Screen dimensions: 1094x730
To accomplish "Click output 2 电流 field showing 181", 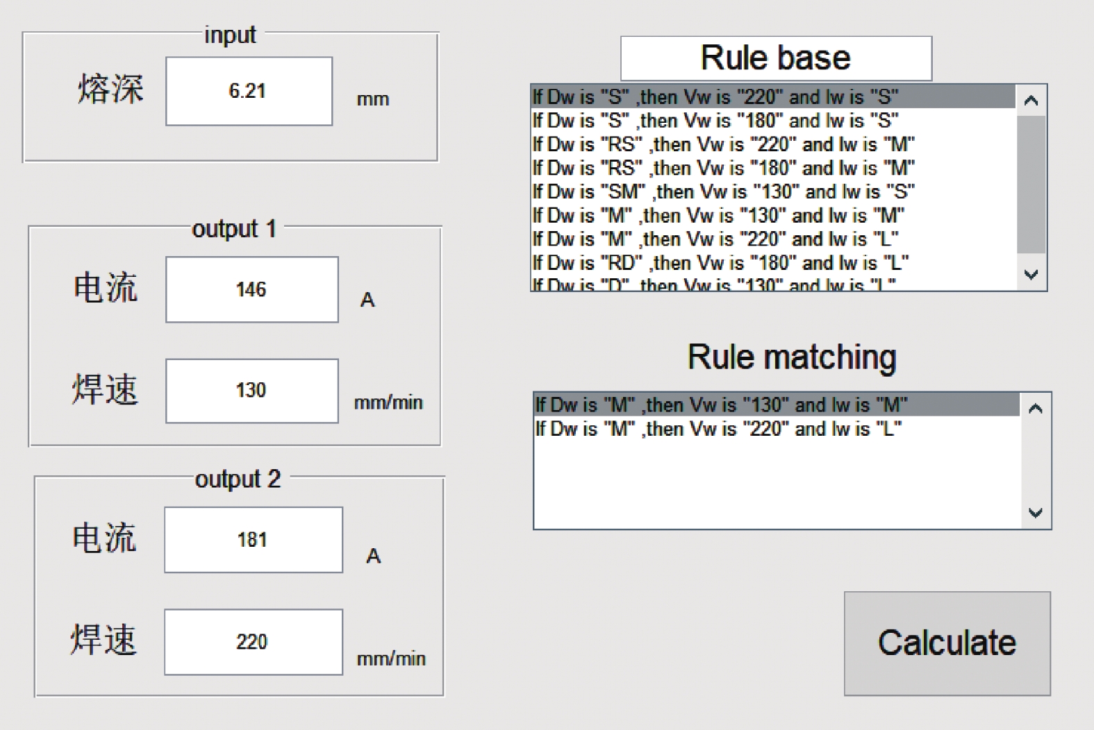I will pos(253,540).
